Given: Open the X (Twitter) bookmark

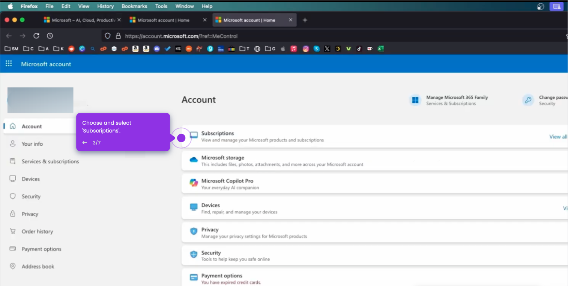Looking at the screenshot, I should 327,49.
